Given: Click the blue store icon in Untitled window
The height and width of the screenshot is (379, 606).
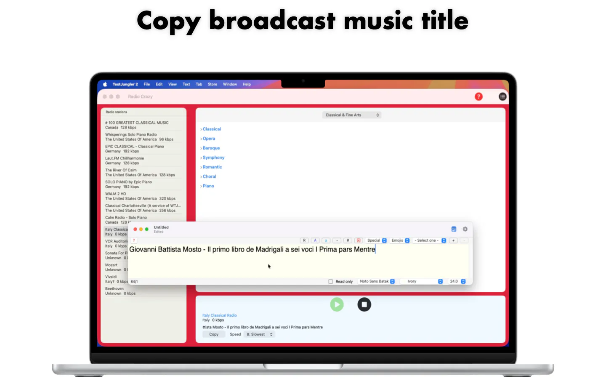Looking at the screenshot, I should [454, 229].
